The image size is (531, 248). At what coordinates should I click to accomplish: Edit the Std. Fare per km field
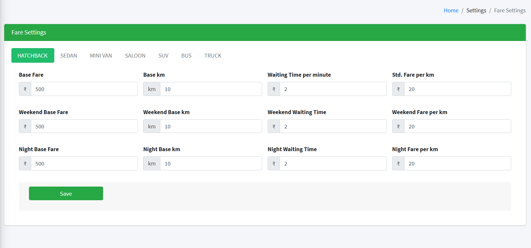(x=457, y=89)
